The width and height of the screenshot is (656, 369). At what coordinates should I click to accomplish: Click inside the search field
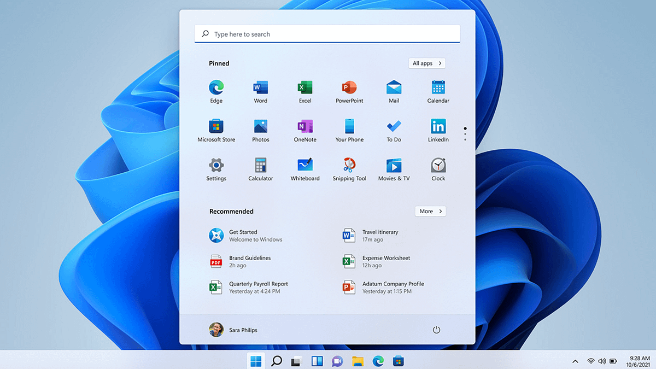(327, 33)
